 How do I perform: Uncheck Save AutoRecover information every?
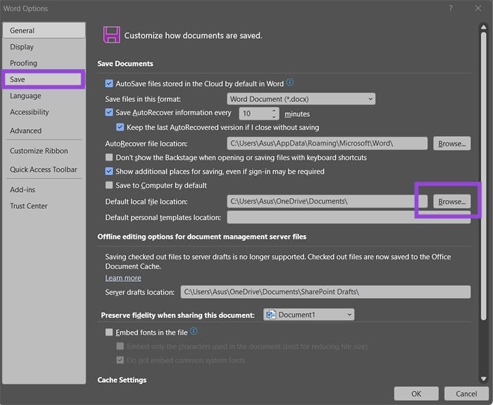pos(109,113)
